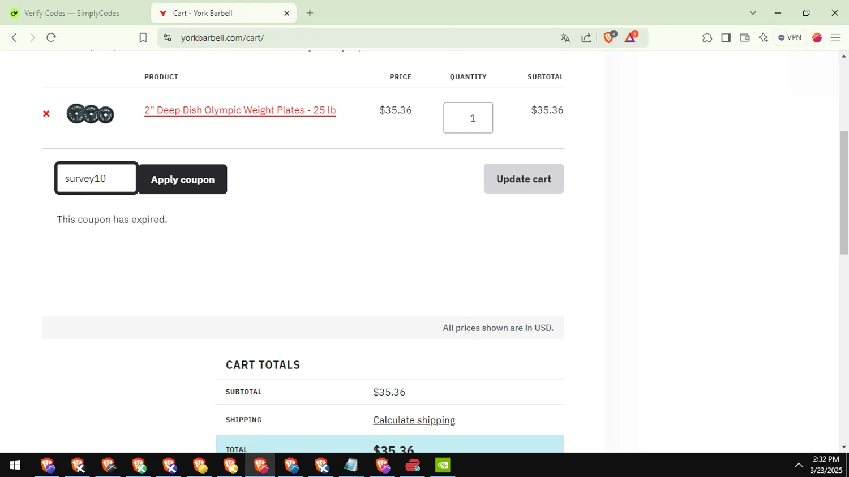Screen dimensions: 849x477
Task: Open a new tab with plus button
Action: 310,12
